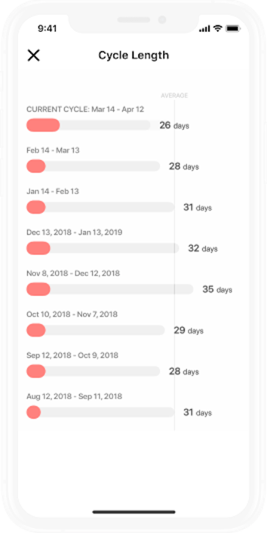
Task: Open the Jan 14 - Feb 13 cycle label
Action: click(x=53, y=191)
